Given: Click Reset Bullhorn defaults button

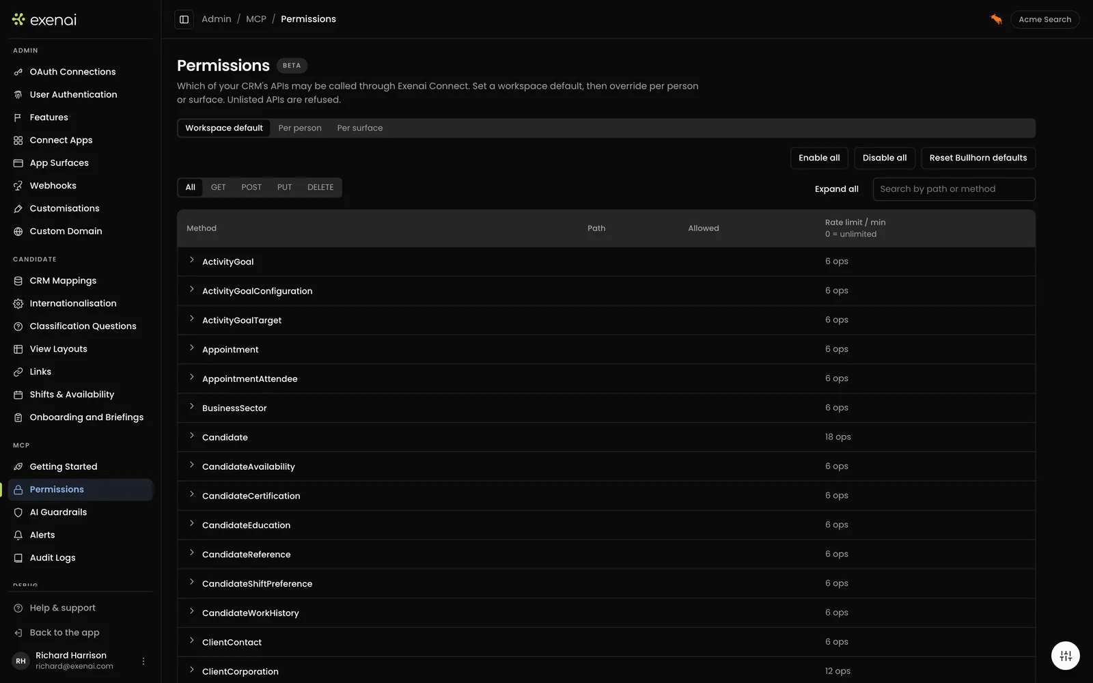Looking at the screenshot, I should pos(978,158).
